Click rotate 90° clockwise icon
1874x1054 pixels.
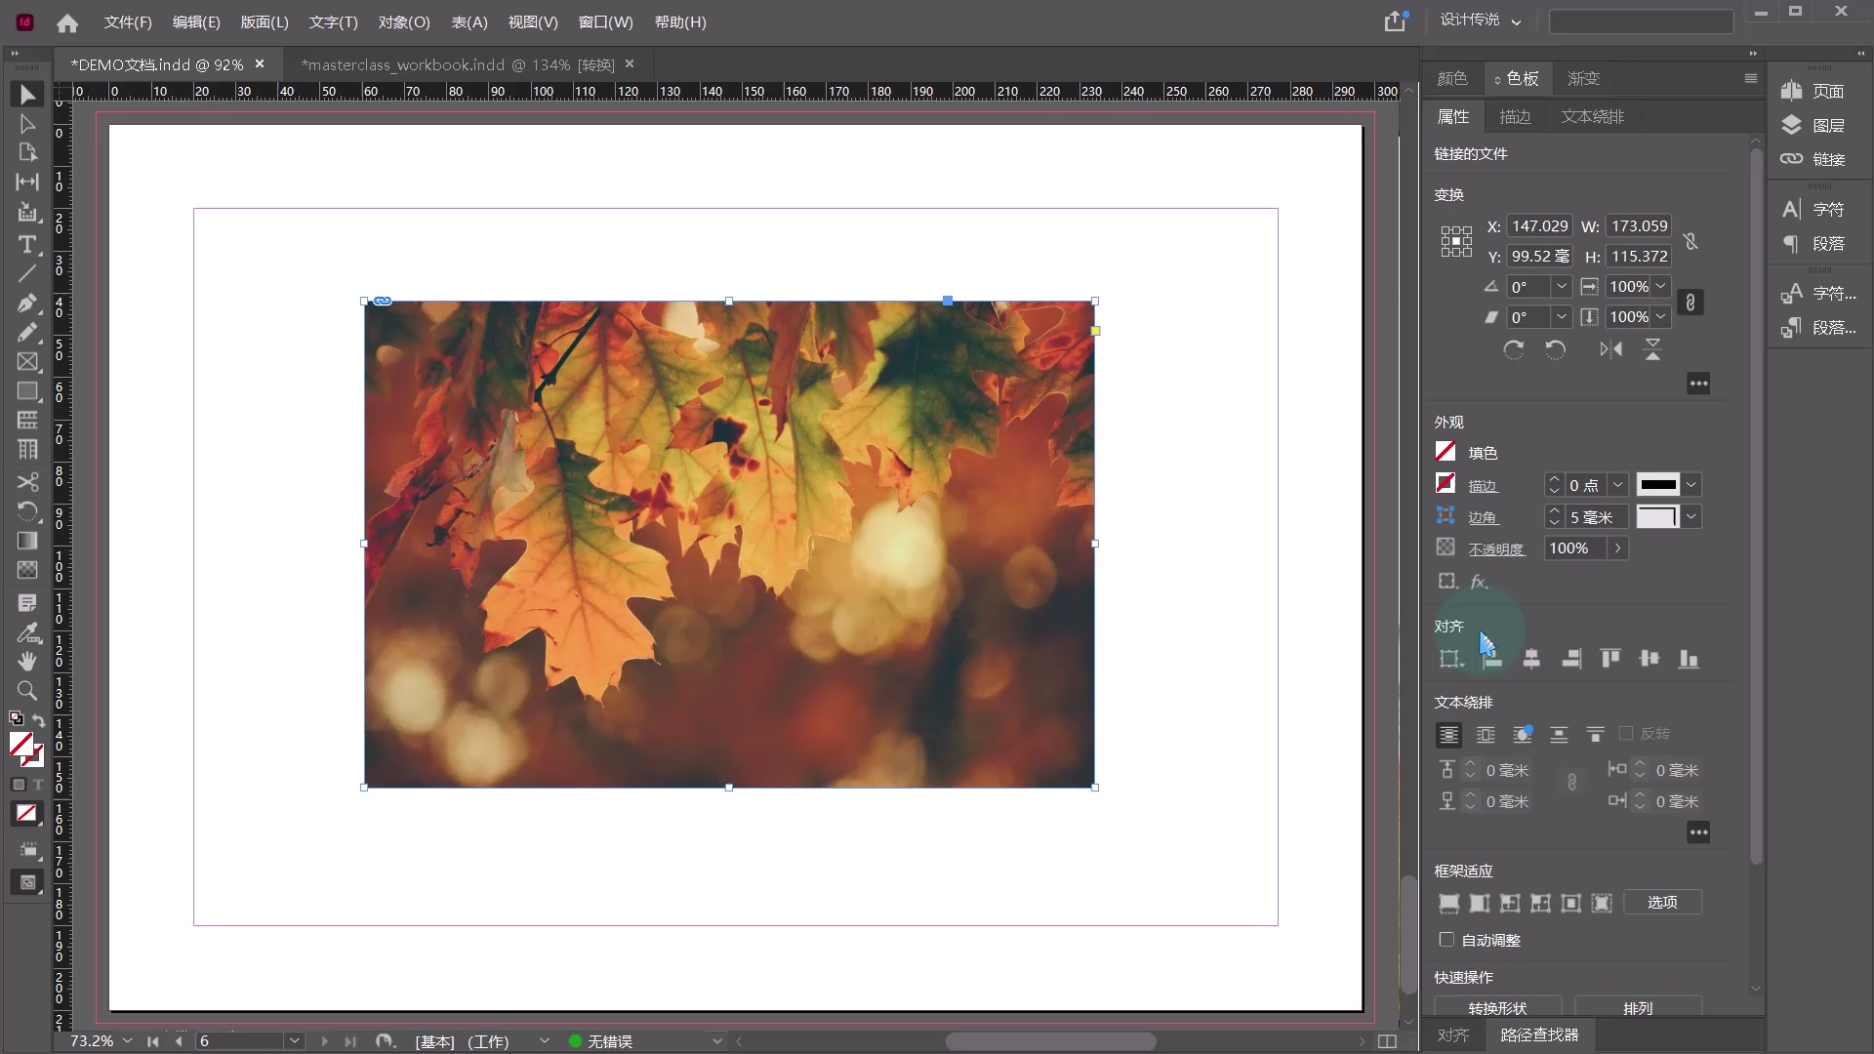1514,349
